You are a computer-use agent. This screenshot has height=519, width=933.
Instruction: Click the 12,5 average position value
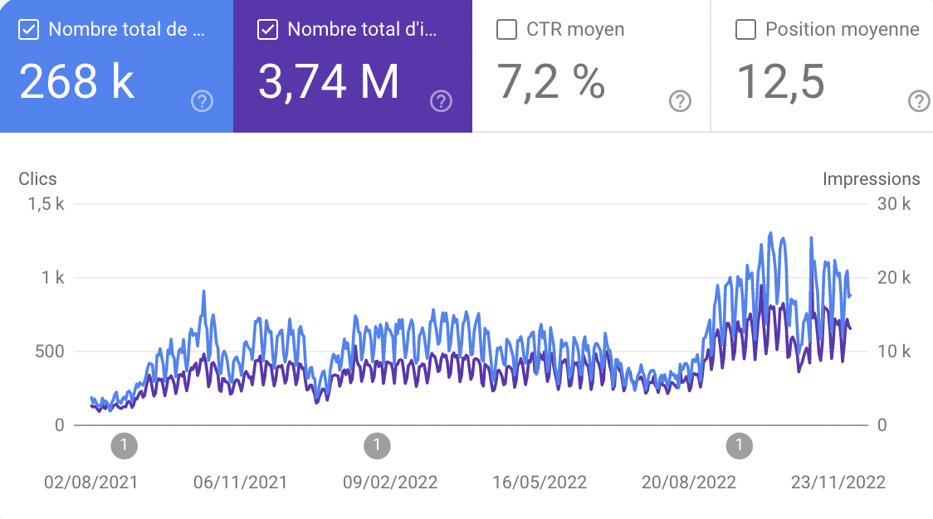tap(780, 82)
